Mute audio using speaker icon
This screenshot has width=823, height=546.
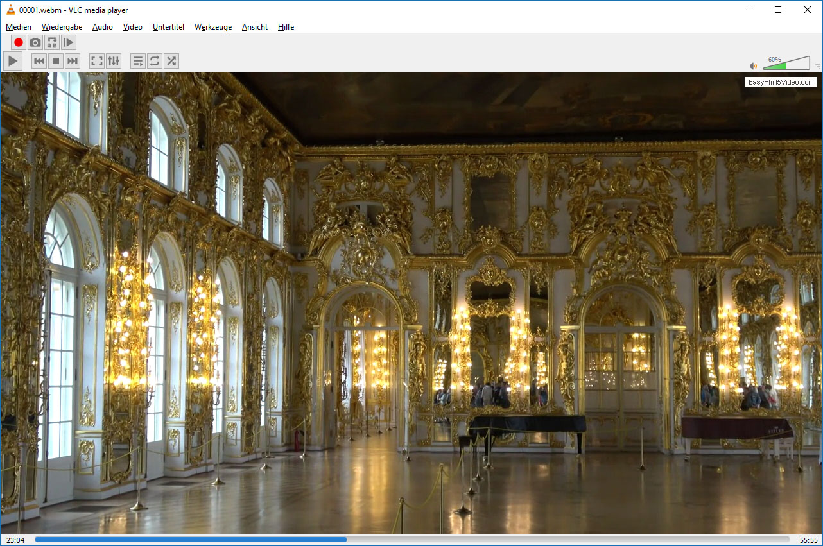click(753, 65)
